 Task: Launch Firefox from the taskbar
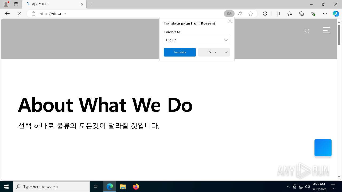(x=136, y=187)
